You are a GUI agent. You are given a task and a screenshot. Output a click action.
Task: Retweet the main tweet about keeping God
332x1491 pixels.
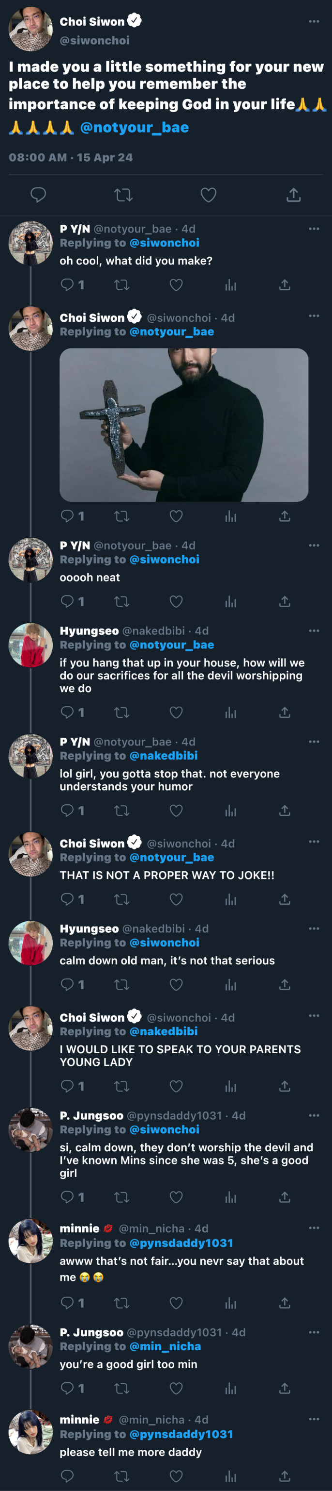pyautogui.click(x=123, y=195)
